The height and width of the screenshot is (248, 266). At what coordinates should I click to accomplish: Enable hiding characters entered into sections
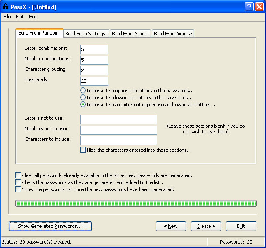[83, 150]
